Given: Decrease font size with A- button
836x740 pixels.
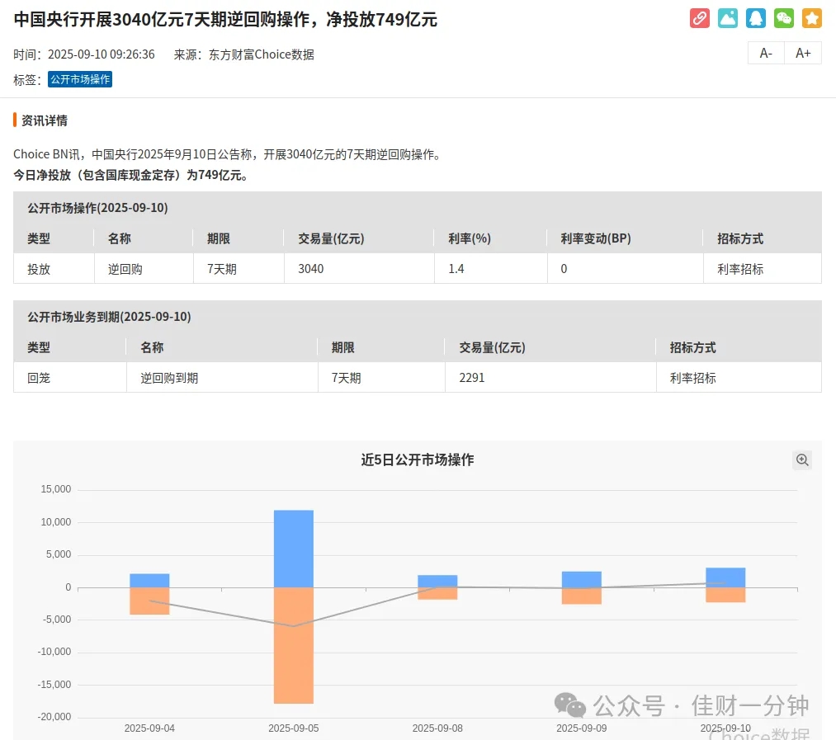Looking at the screenshot, I should [x=766, y=54].
